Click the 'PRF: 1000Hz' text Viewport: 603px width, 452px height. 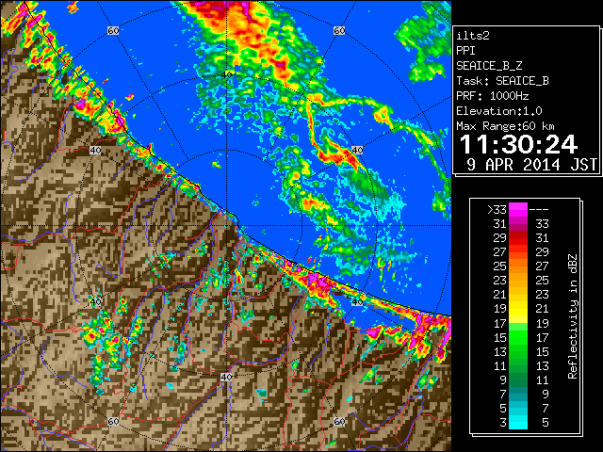492,96
